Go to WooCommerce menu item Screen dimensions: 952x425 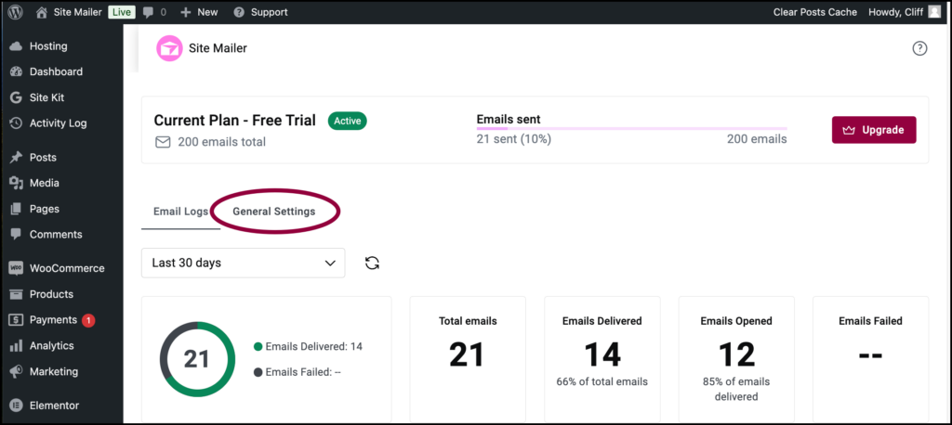point(66,268)
